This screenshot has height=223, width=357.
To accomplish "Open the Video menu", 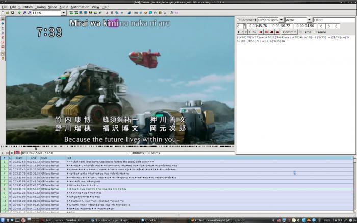I will [53, 7].
